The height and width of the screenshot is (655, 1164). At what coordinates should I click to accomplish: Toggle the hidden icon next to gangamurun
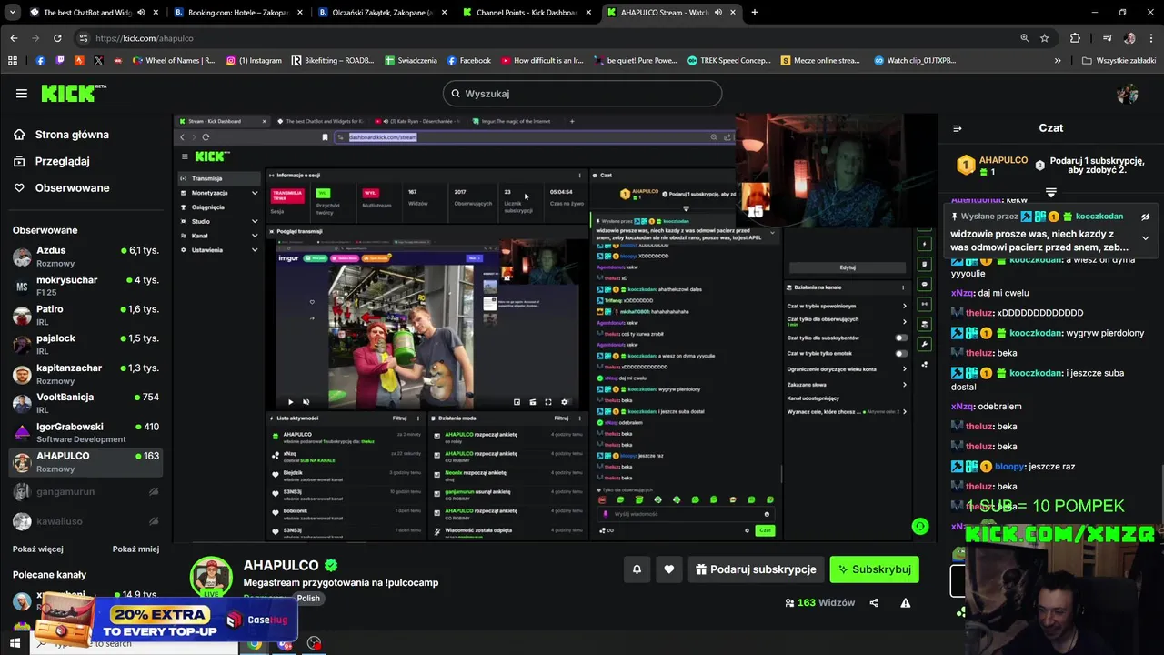point(154,492)
